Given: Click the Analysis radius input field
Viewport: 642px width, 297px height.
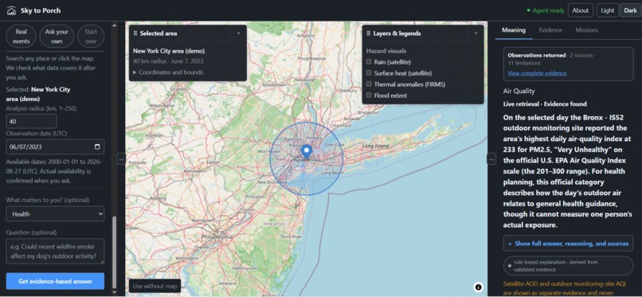Looking at the screenshot, I should point(32,122).
